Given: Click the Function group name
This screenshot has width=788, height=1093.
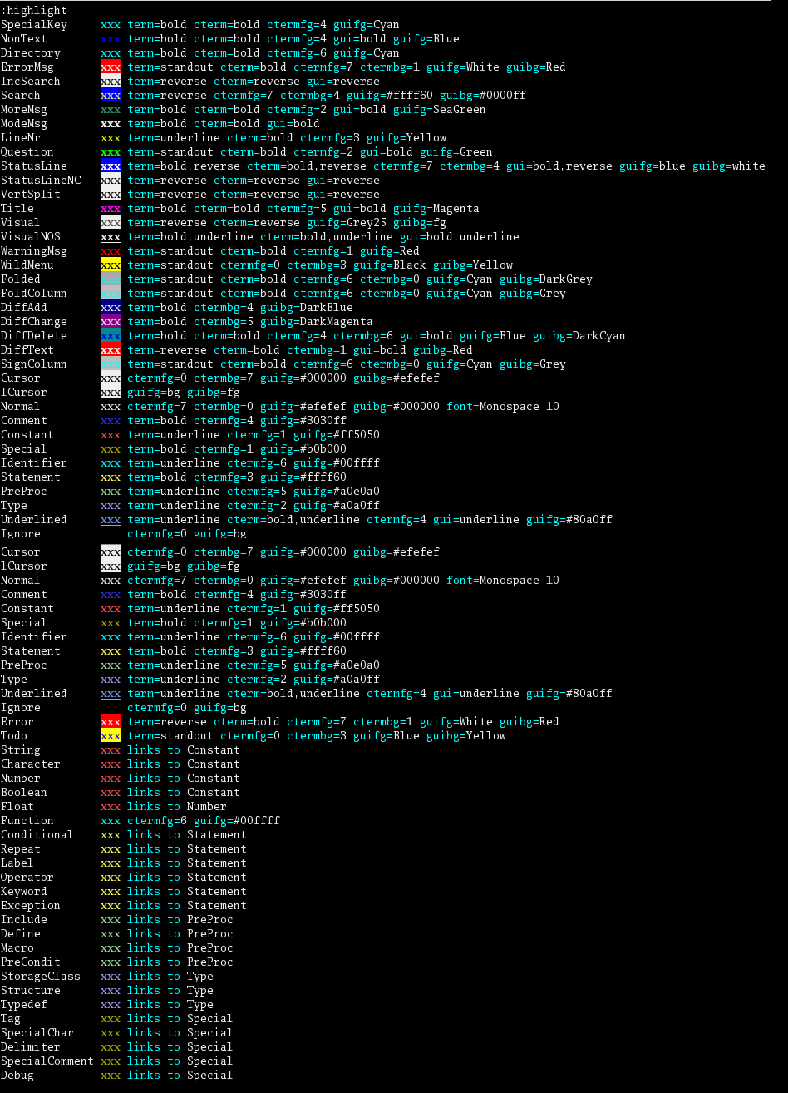Looking at the screenshot, I should click(27, 821).
